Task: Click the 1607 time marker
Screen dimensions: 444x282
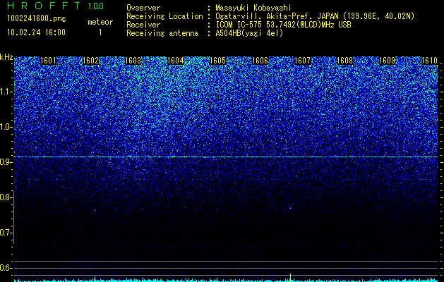Action: (302, 61)
